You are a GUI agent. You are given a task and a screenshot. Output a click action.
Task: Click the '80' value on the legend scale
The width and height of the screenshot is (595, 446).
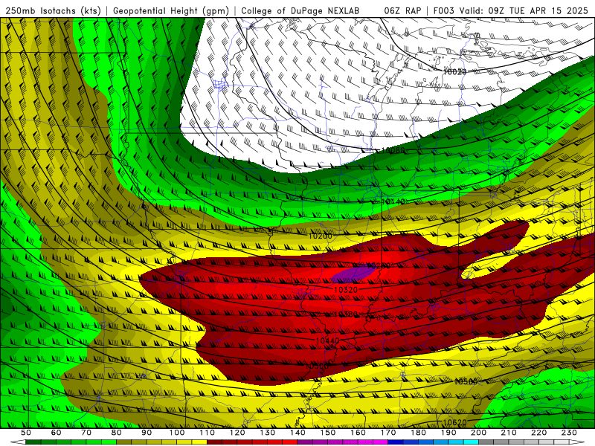117,433
